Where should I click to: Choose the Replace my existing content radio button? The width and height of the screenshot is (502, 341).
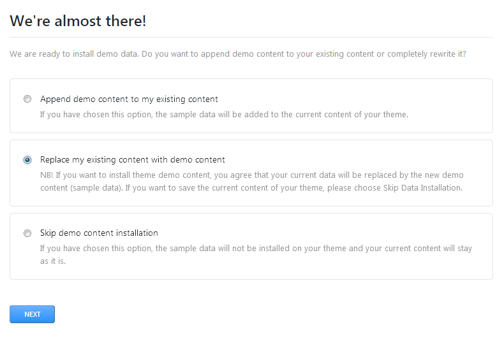[x=27, y=160]
